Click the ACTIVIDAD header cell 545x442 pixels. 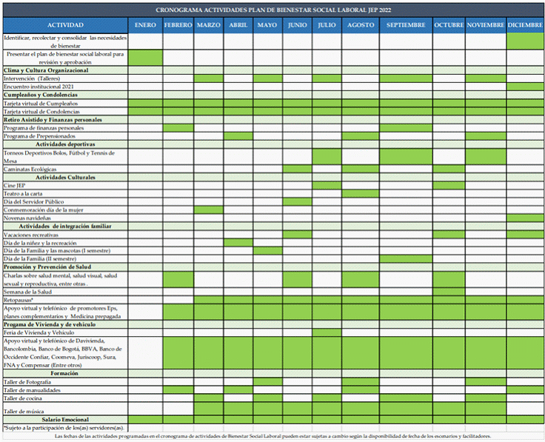click(64, 25)
